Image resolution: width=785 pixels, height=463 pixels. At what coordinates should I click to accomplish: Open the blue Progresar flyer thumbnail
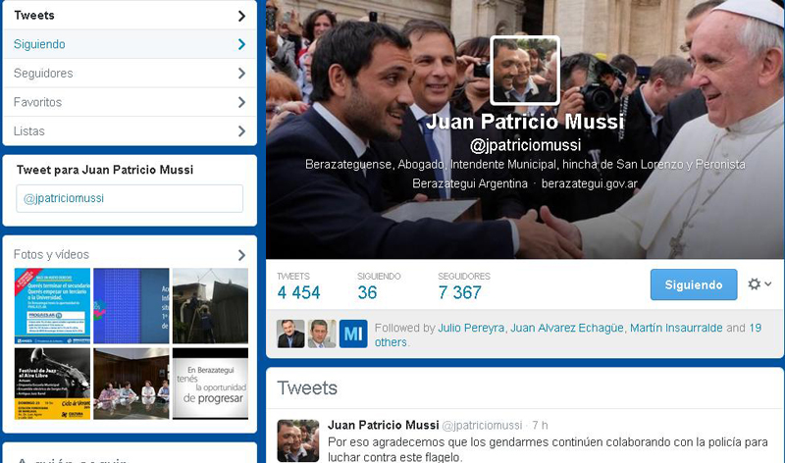pyautogui.click(x=52, y=306)
